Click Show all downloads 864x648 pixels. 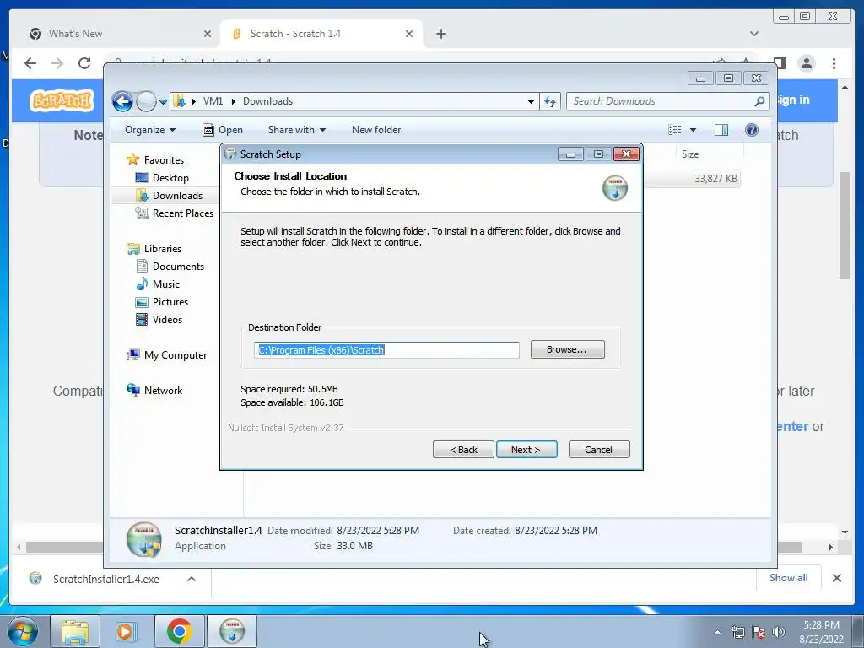pyautogui.click(x=789, y=578)
